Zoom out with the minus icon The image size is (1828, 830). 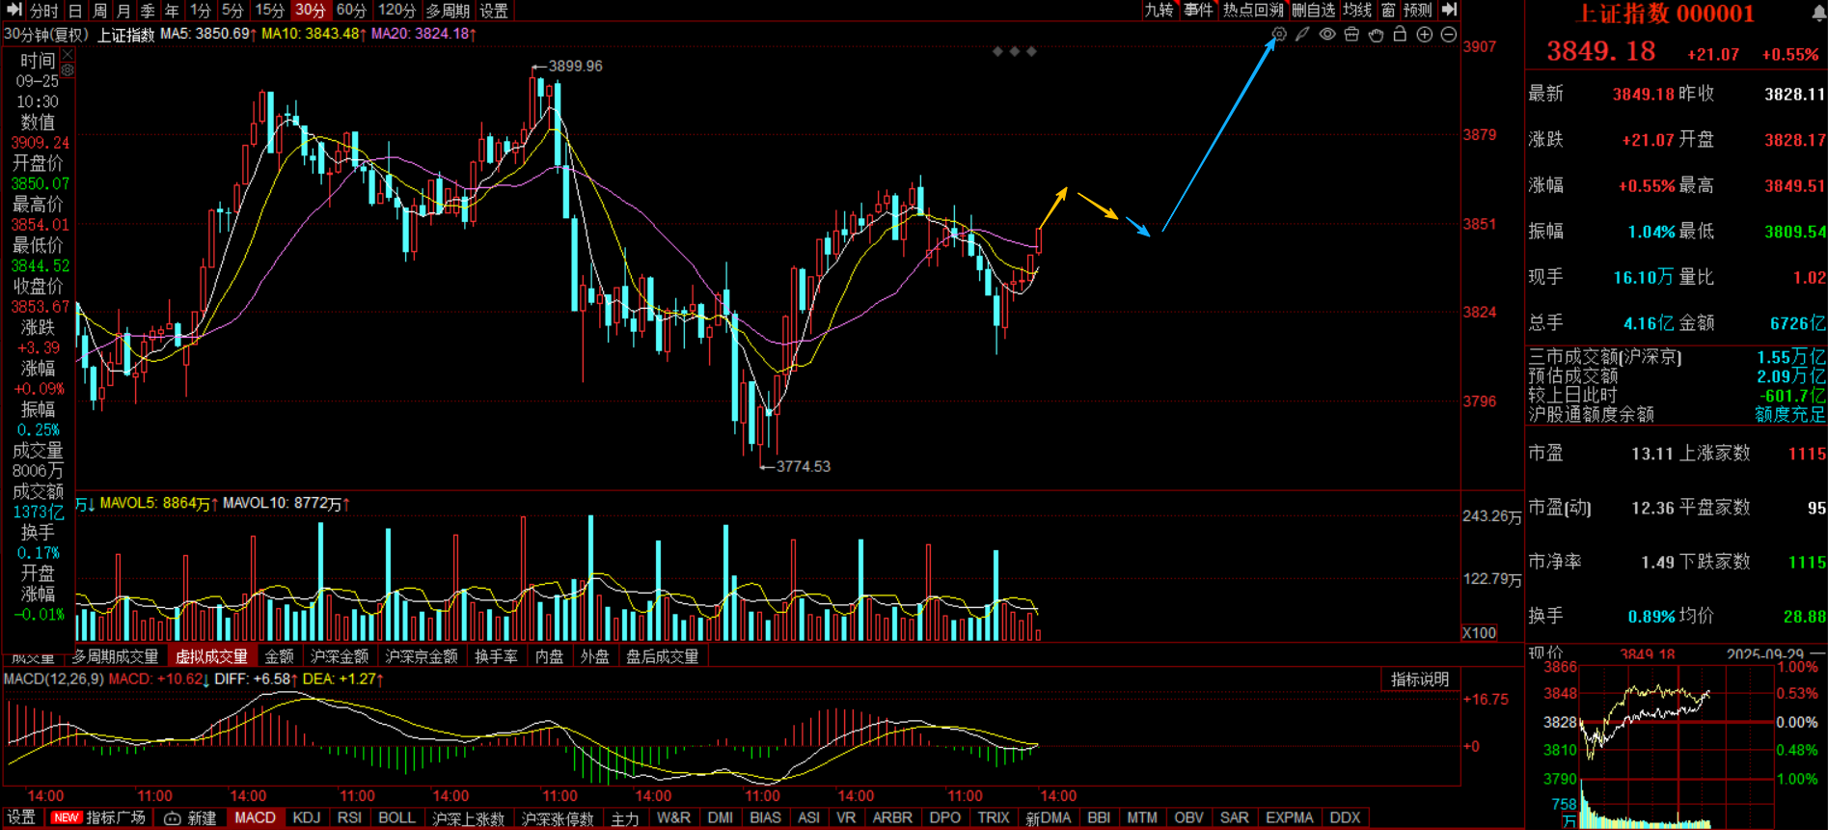click(1448, 35)
